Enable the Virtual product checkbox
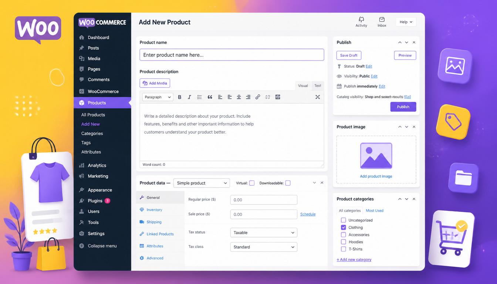Image resolution: width=497 pixels, height=284 pixels. point(252,183)
